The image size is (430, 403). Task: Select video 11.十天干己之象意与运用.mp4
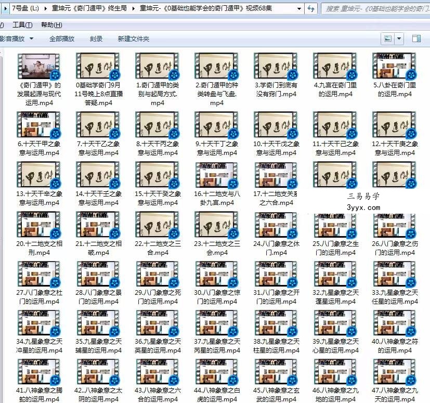[x=335, y=134]
